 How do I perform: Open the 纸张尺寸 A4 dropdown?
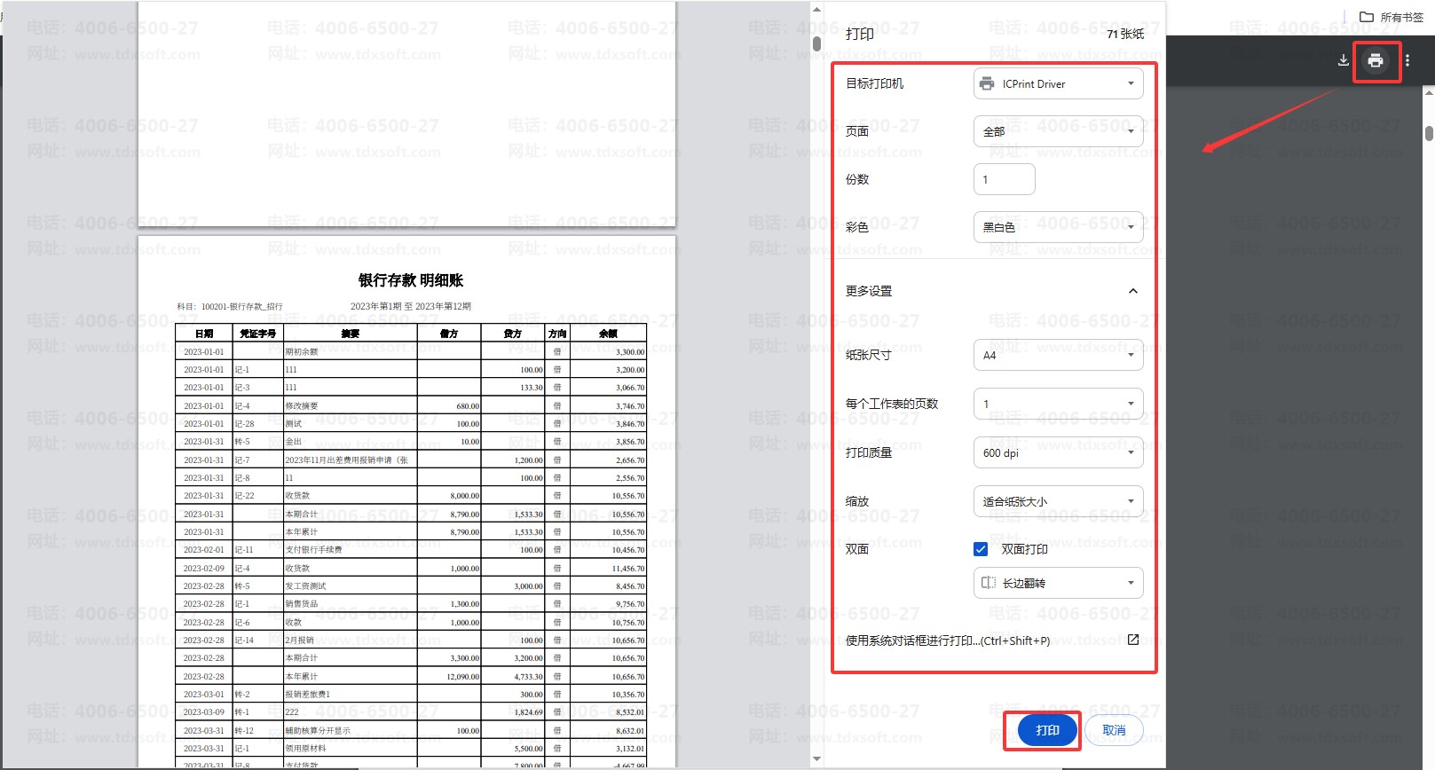pos(1058,355)
